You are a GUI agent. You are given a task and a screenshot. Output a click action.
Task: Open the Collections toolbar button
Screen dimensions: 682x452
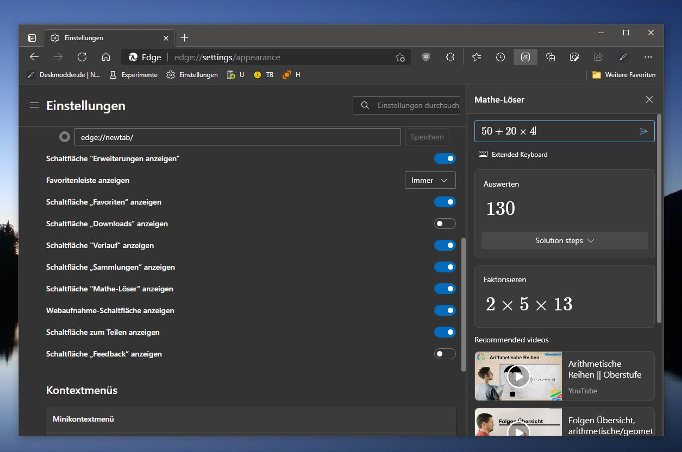click(550, 57)
